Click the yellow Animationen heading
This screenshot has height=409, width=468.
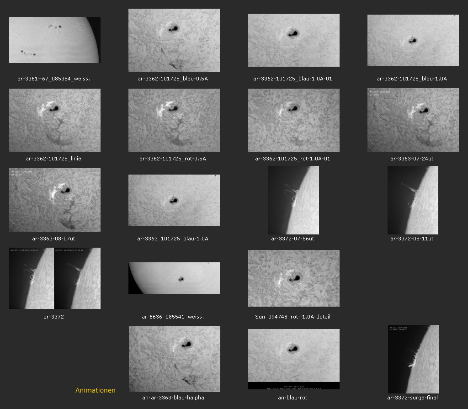96,390
